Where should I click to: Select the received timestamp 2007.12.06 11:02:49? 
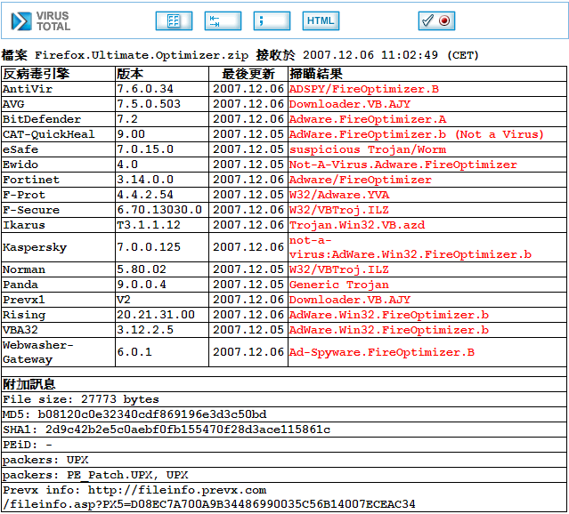click(370, 55)
